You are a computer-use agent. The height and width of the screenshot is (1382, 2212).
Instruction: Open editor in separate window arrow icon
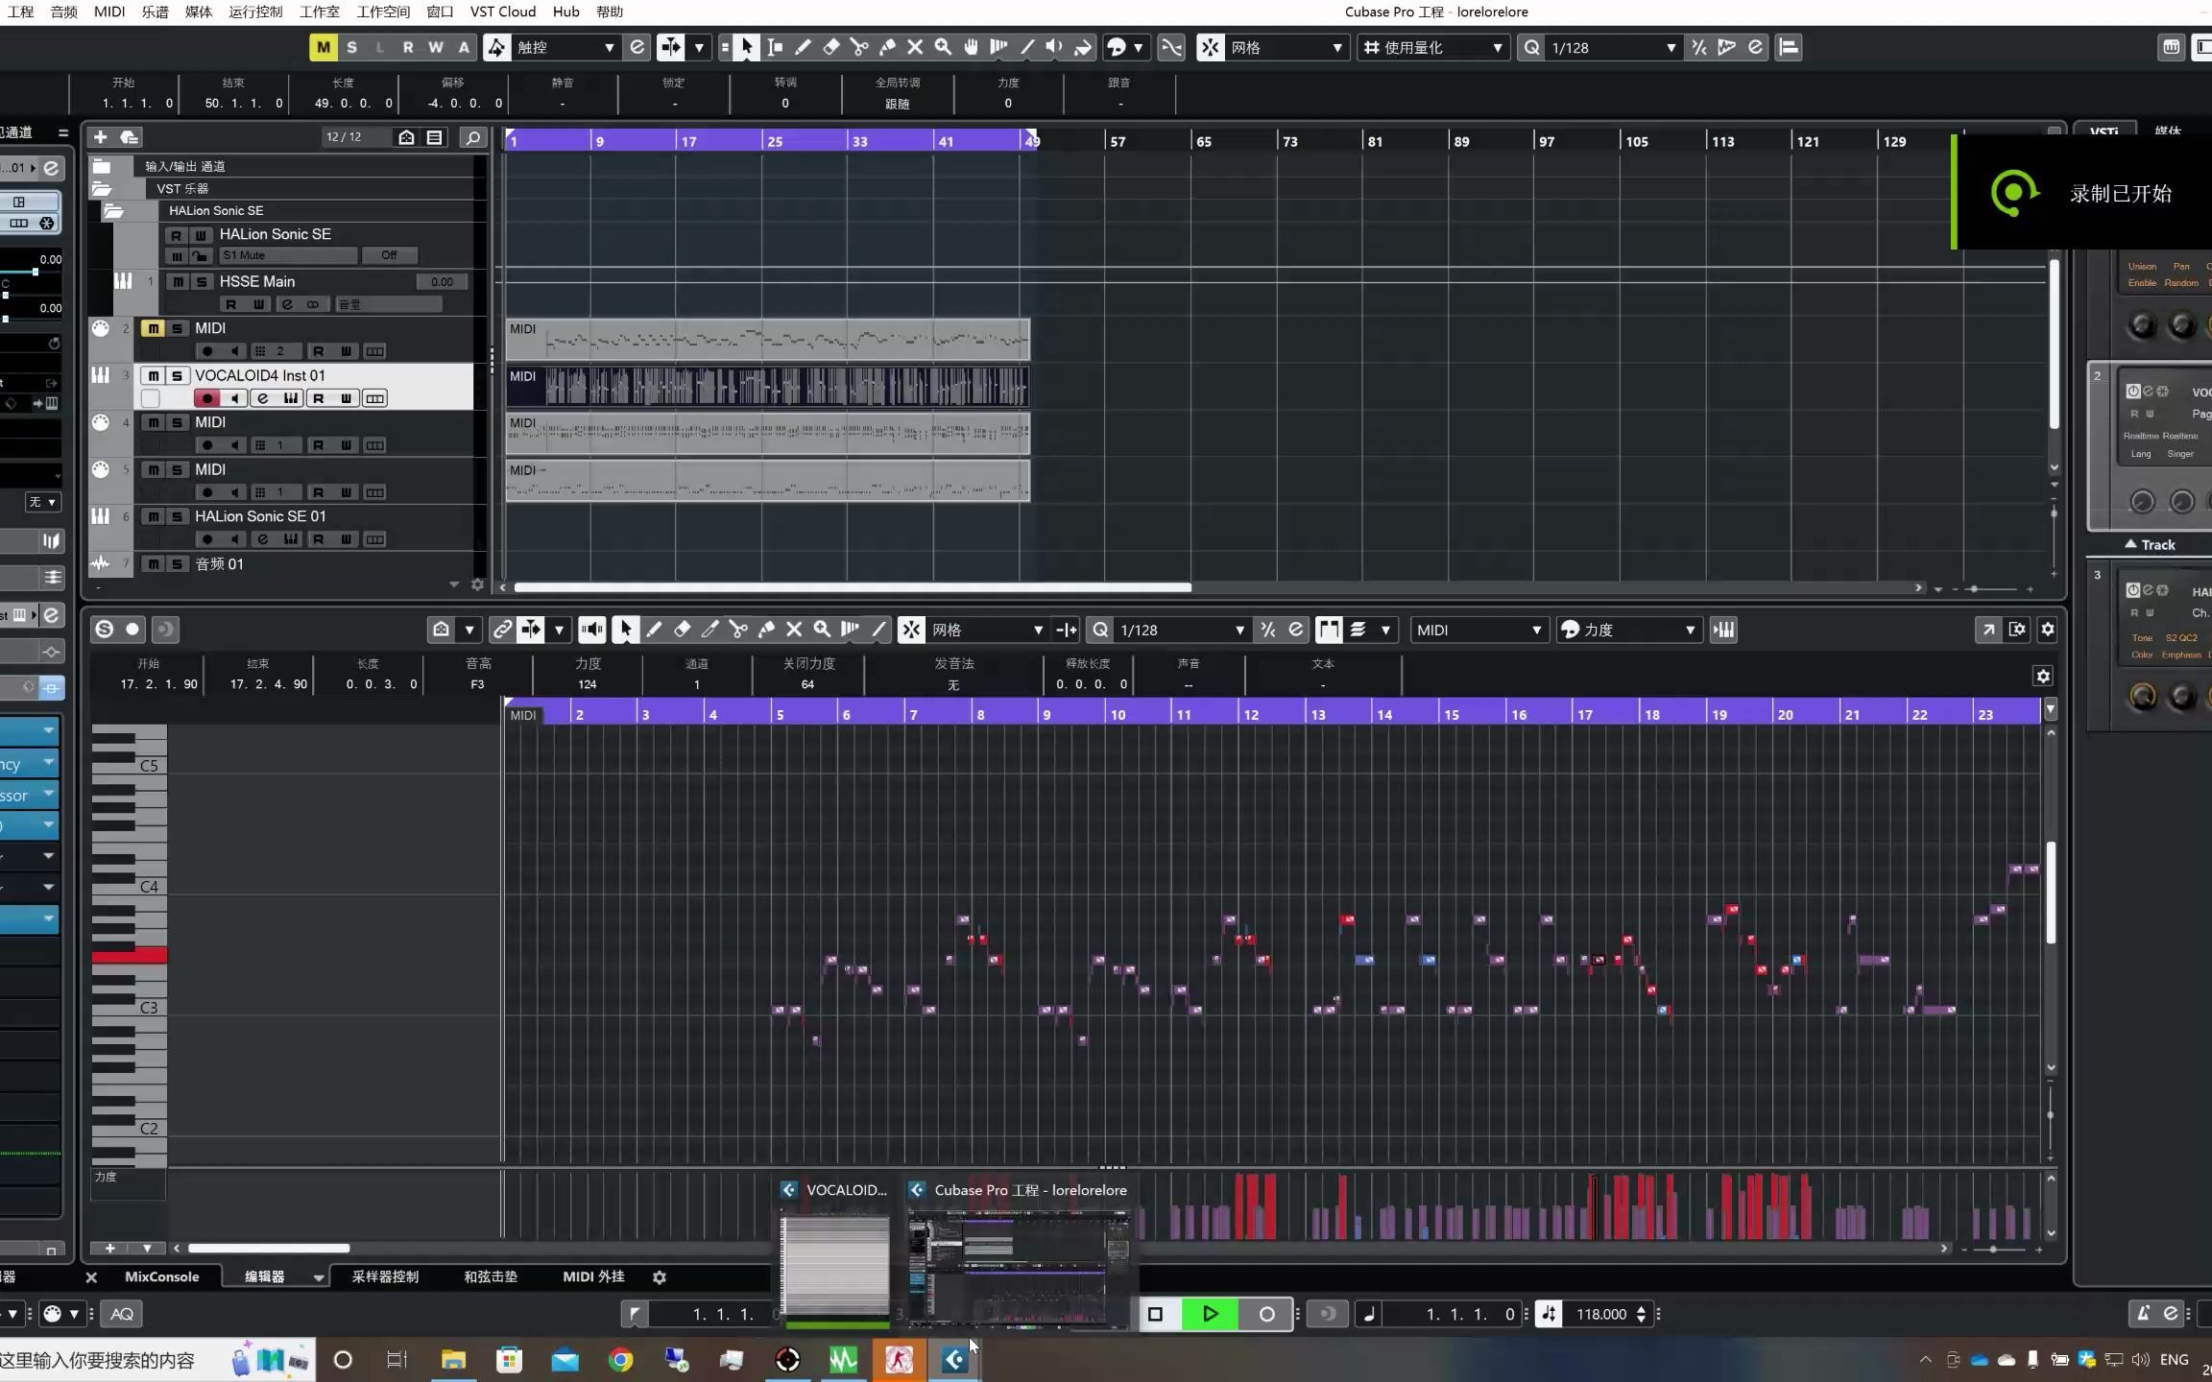(x=1988, y=630)
